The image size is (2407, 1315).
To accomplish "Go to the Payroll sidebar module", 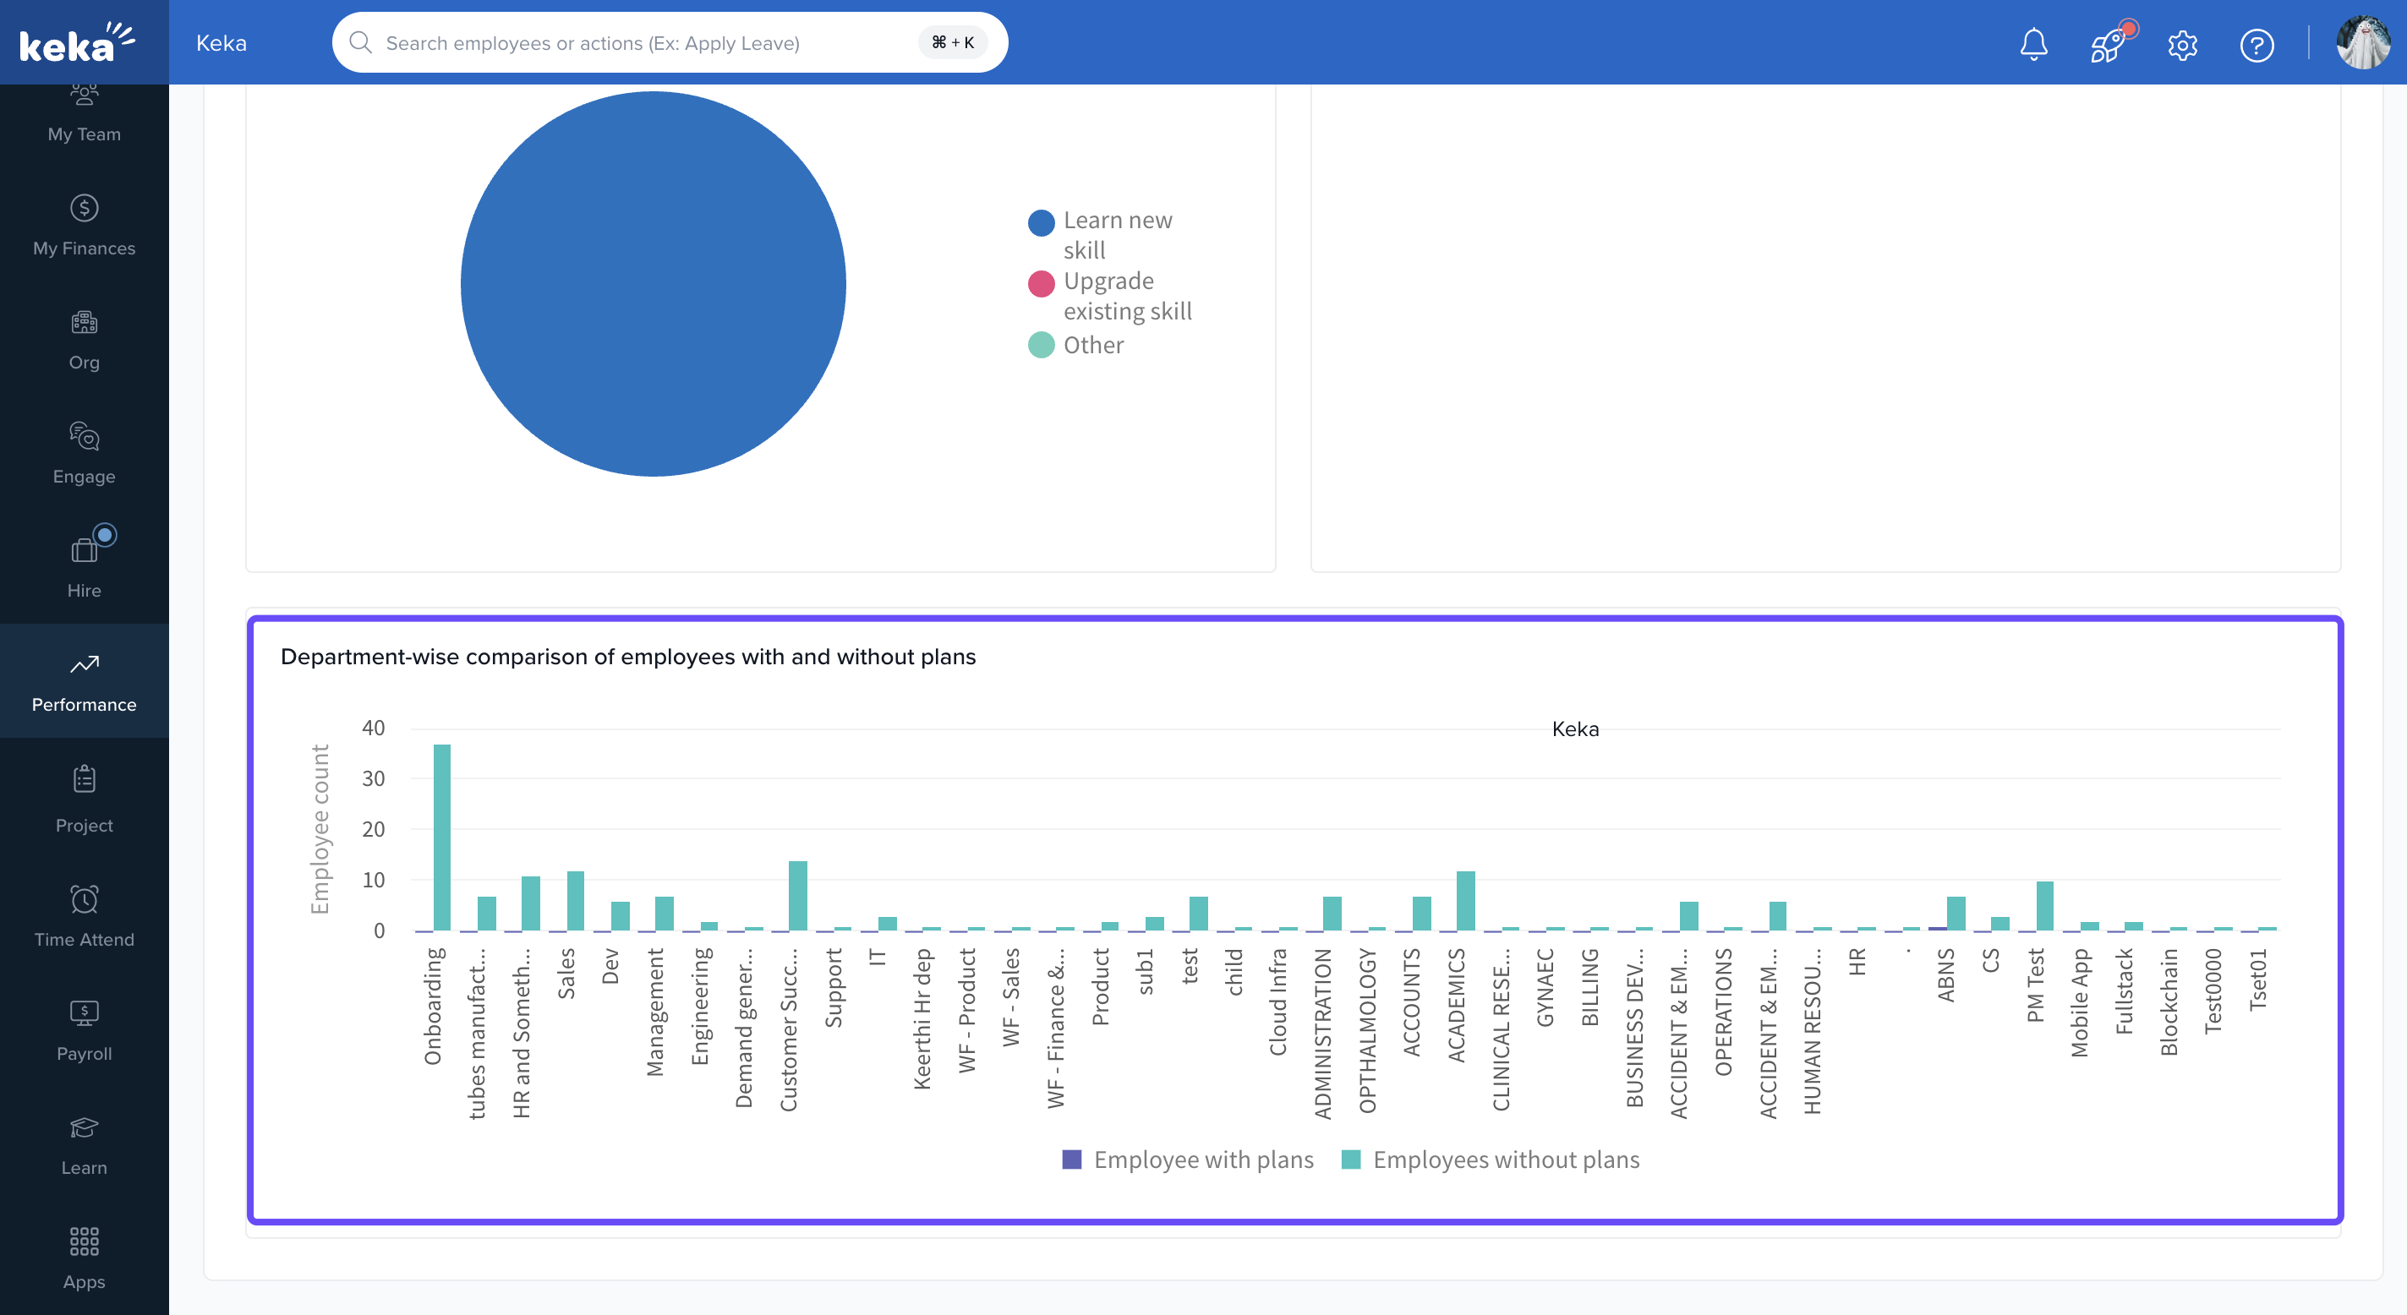I will 84,1029.
